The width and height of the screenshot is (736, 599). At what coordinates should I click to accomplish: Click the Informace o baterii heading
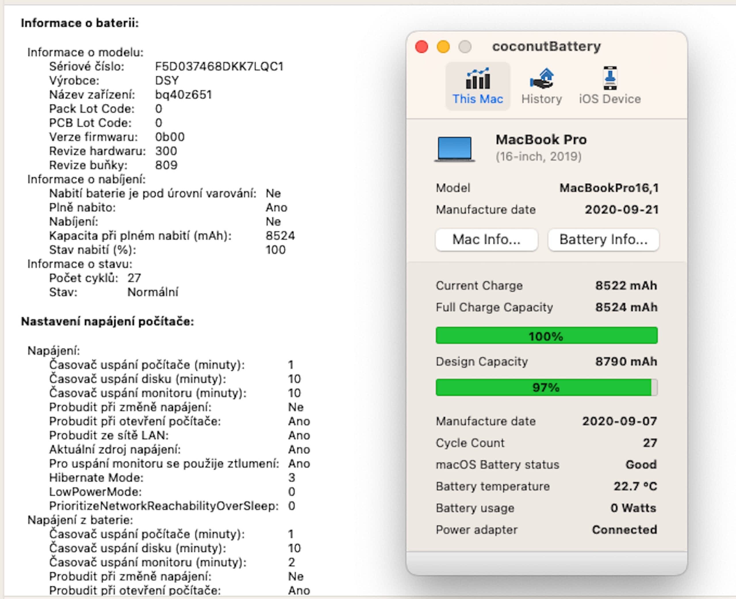[x=80, y=23]
